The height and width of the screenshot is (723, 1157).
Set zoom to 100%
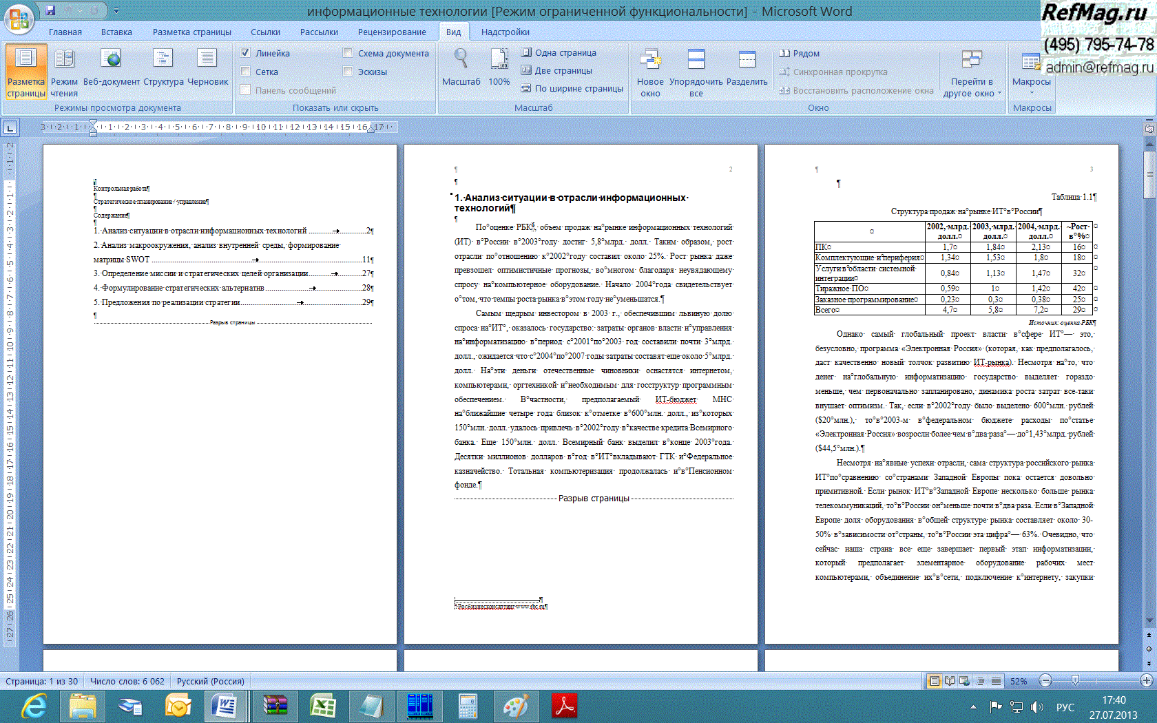499,69
